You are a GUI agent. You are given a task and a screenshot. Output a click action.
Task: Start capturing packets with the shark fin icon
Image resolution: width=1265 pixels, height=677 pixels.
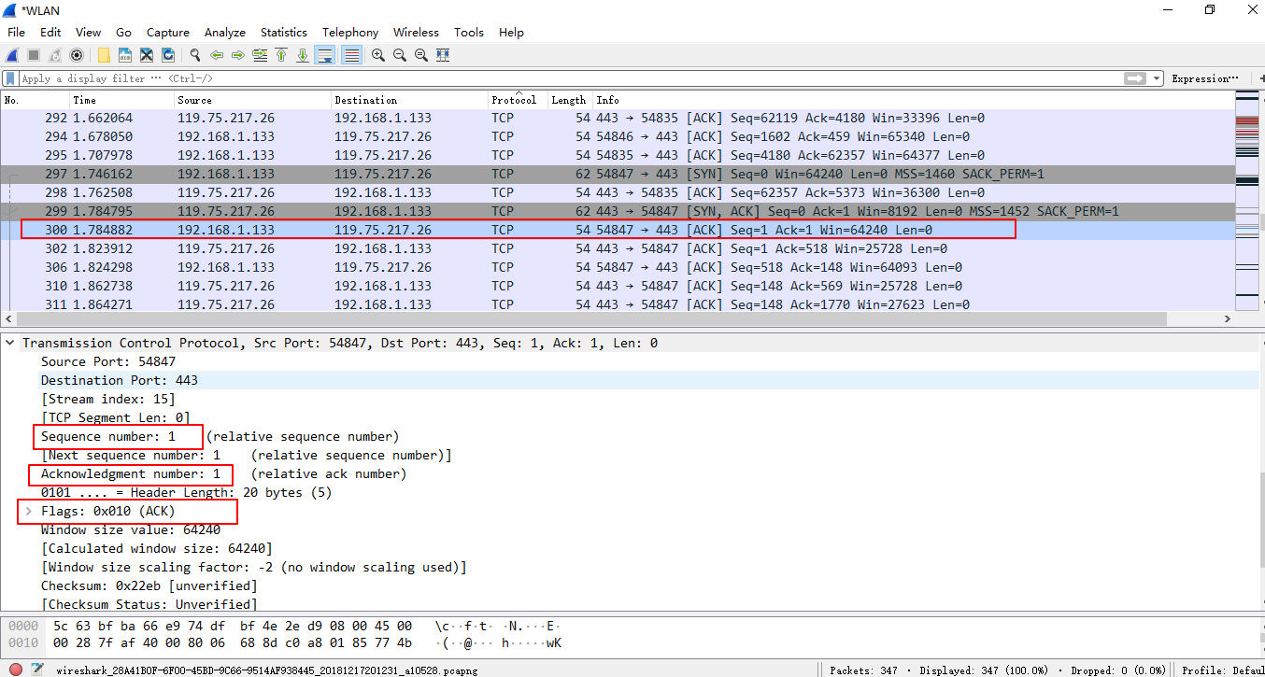pyautogui.click(x=13, y=55)
